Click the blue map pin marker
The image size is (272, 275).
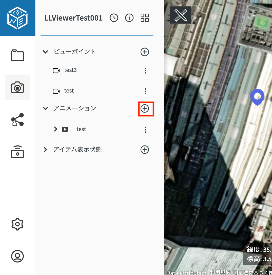click(x=257, y=97)
